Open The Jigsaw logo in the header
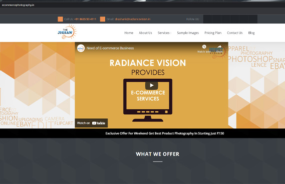This screenshot has height=184, width=285. [67, 32]
